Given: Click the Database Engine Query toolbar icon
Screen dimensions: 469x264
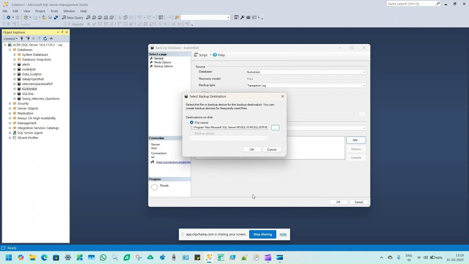Looking at the screenshot, I should [x=88, y=18].
